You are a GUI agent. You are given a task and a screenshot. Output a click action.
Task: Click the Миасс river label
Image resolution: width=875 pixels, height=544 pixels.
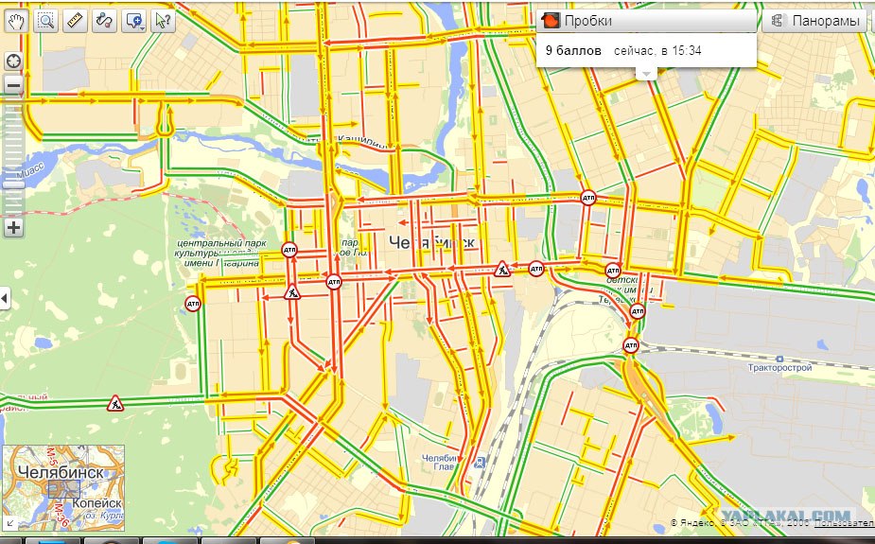[29, 171]
